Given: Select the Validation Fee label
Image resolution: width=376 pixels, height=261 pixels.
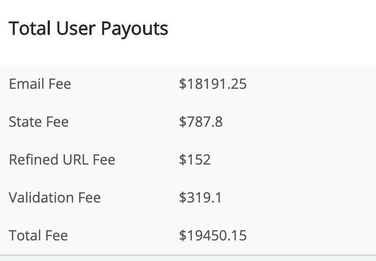Looking at the screenshot, I should 55,198.
